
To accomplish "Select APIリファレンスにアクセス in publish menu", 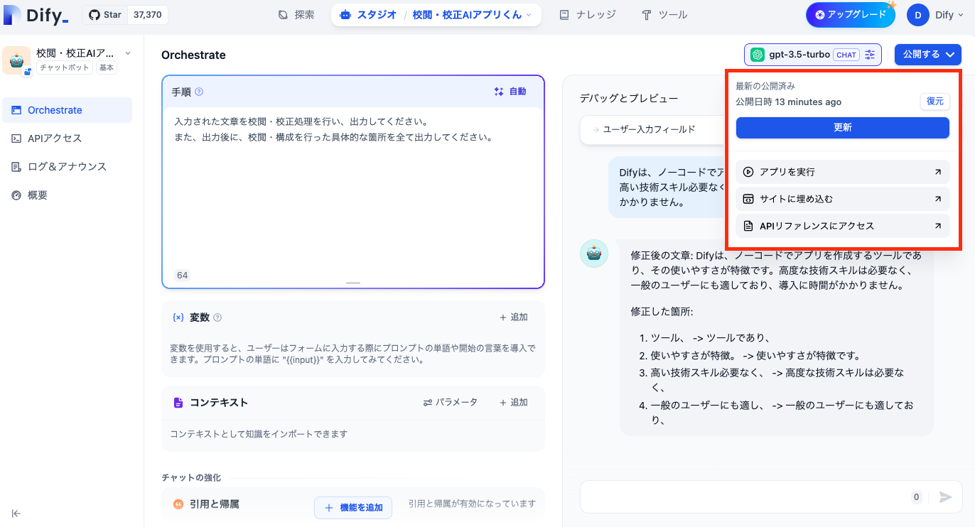I will tap(843, 226).
